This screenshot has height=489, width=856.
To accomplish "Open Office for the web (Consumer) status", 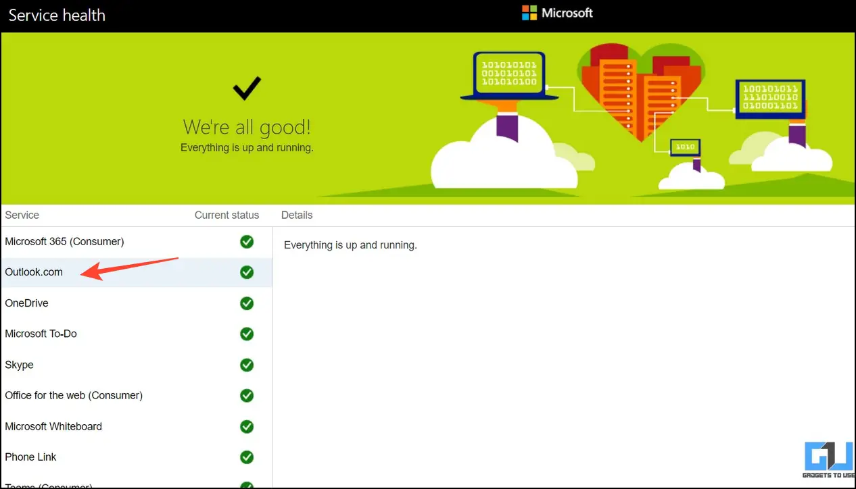I will point(136,395).
